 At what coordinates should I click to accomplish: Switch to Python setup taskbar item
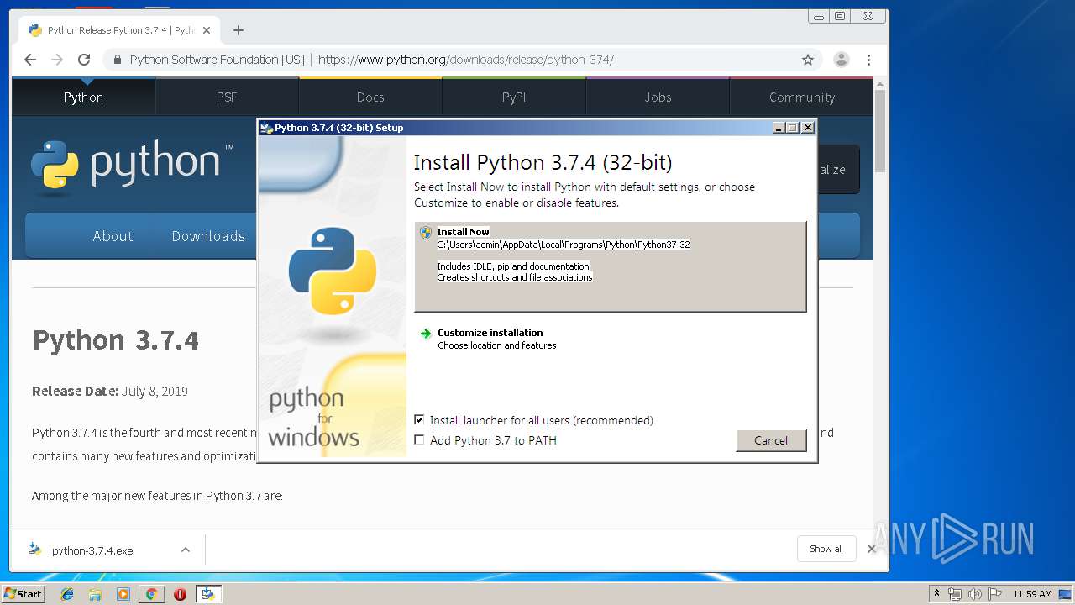[x=207, y=594]
